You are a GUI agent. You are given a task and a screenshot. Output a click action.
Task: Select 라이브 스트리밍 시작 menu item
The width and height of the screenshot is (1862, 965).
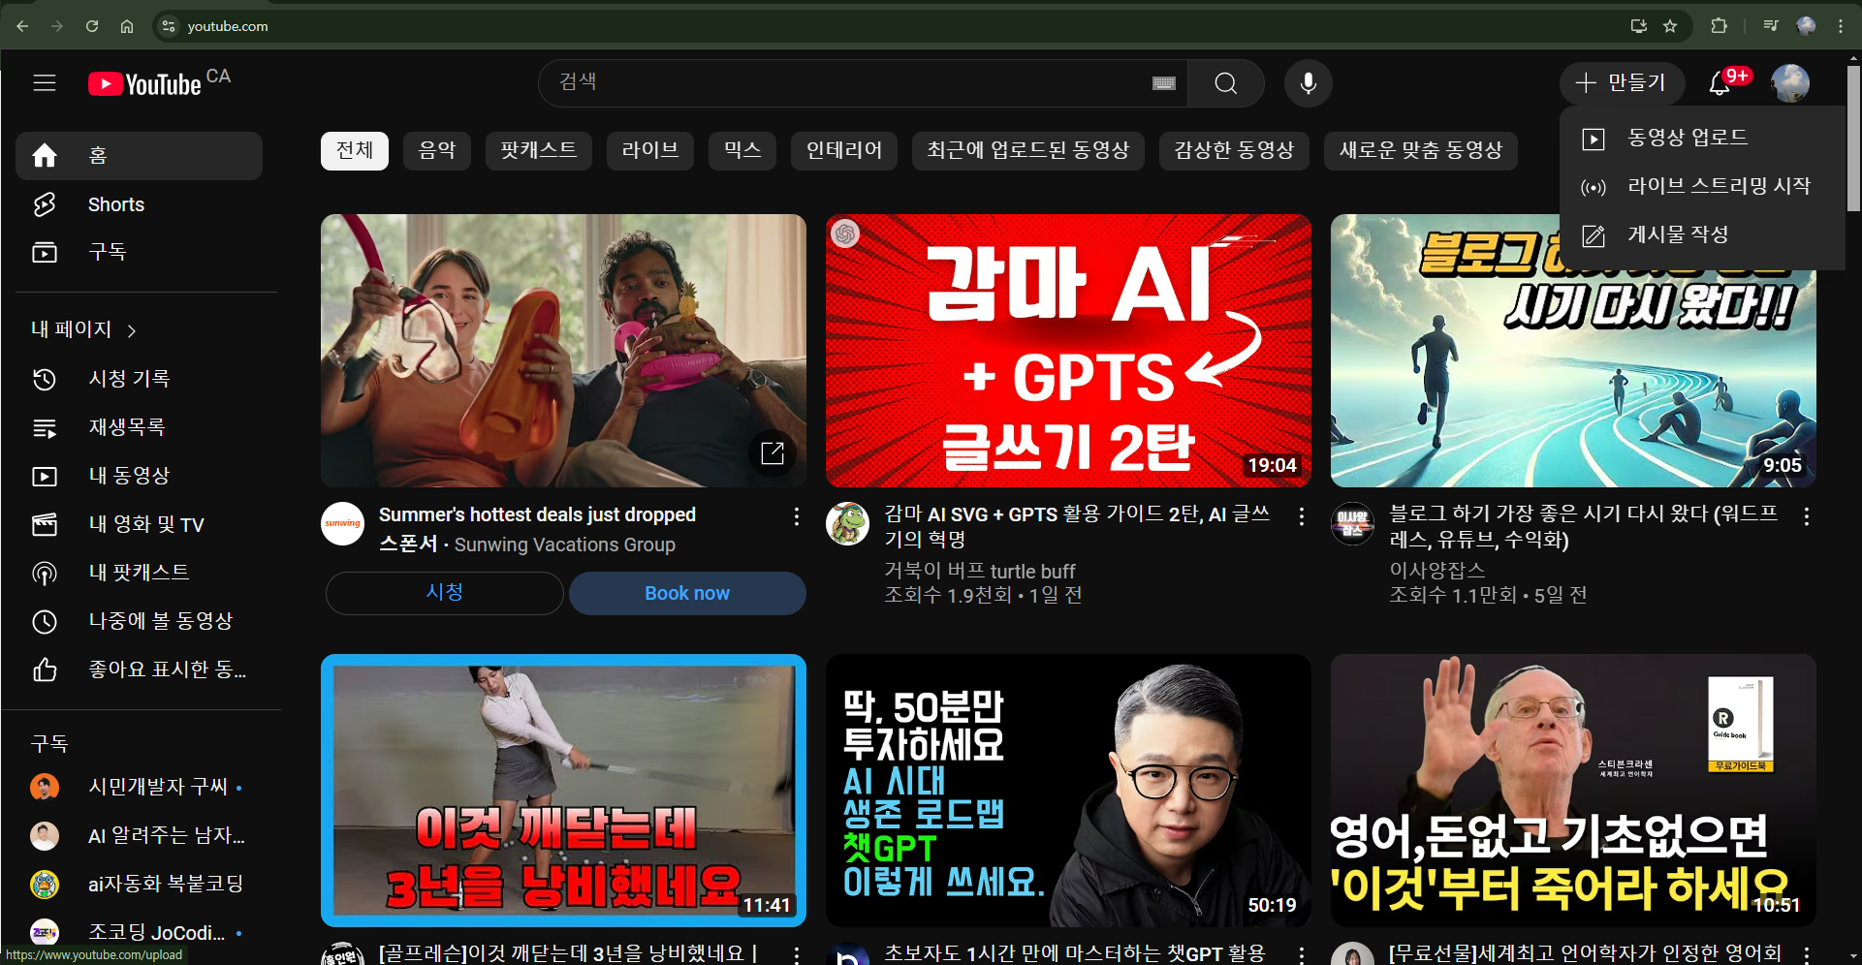pos(1718,185)
